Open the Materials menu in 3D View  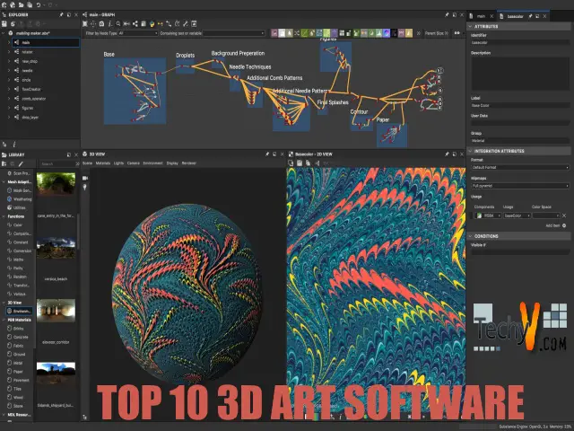click(x=103, y=163)
